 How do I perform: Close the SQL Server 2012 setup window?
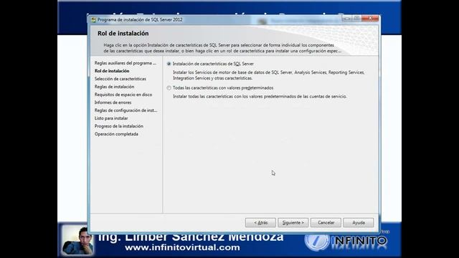pos(370,19)
